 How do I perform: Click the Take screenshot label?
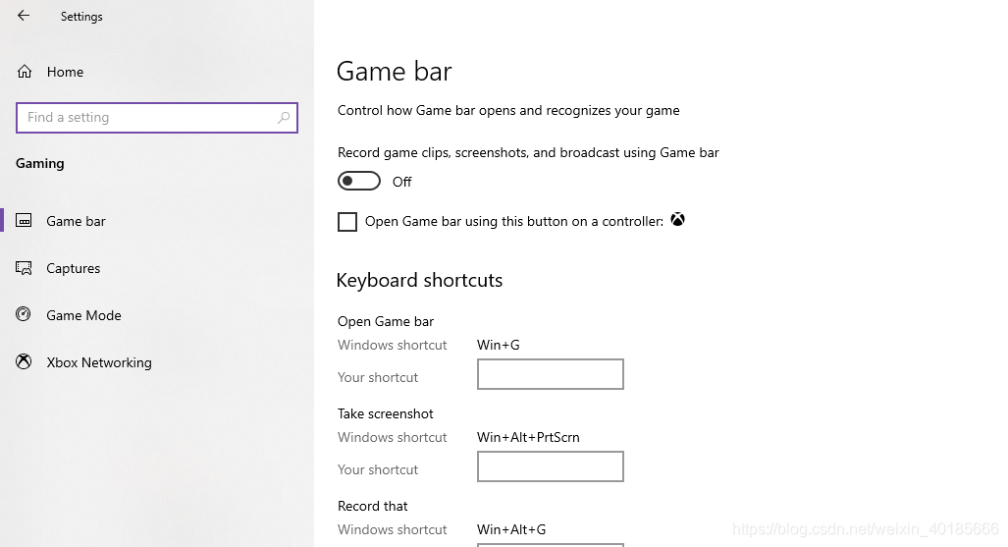385,413
